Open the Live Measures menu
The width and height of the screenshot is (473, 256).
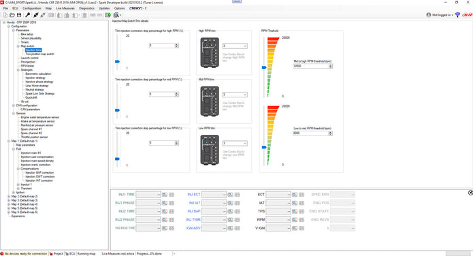coord(65,8)
